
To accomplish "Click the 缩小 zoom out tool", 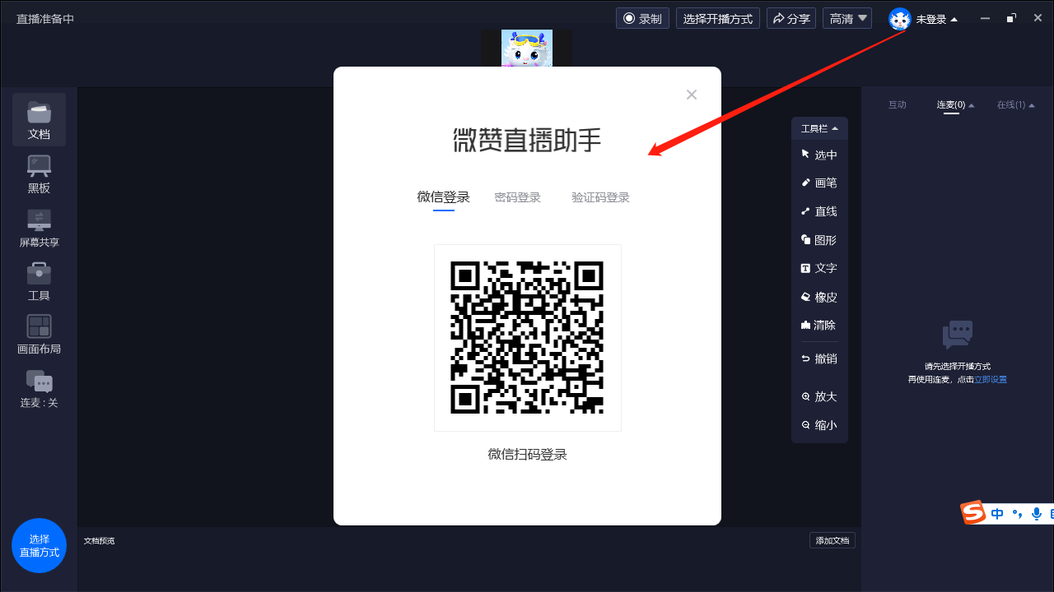I will click(x=820, y=425).
